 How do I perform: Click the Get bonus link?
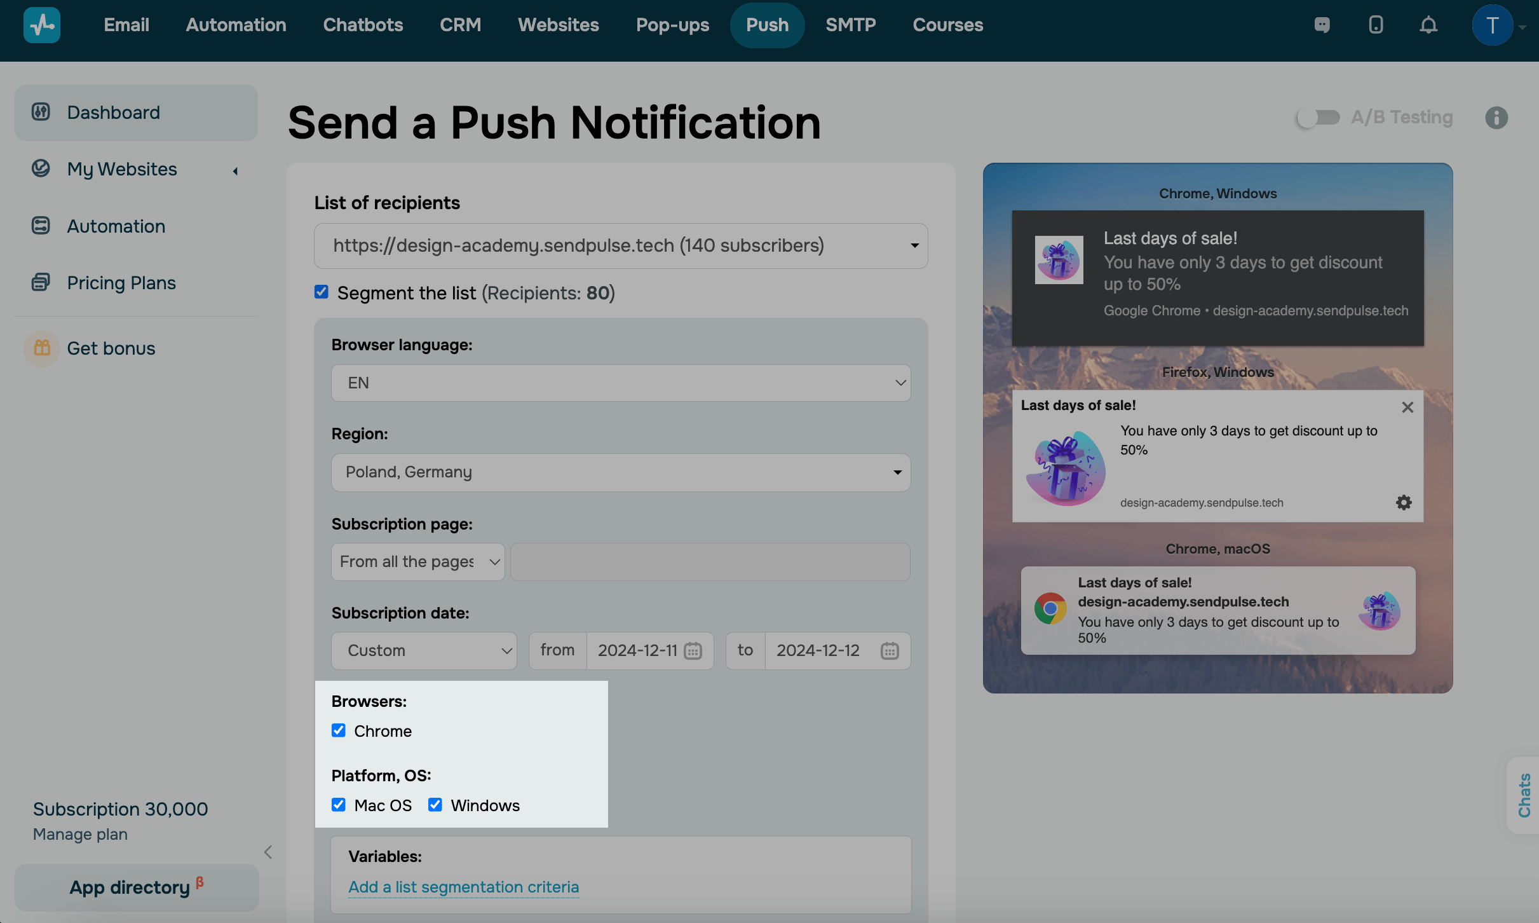tap(111, 348)
